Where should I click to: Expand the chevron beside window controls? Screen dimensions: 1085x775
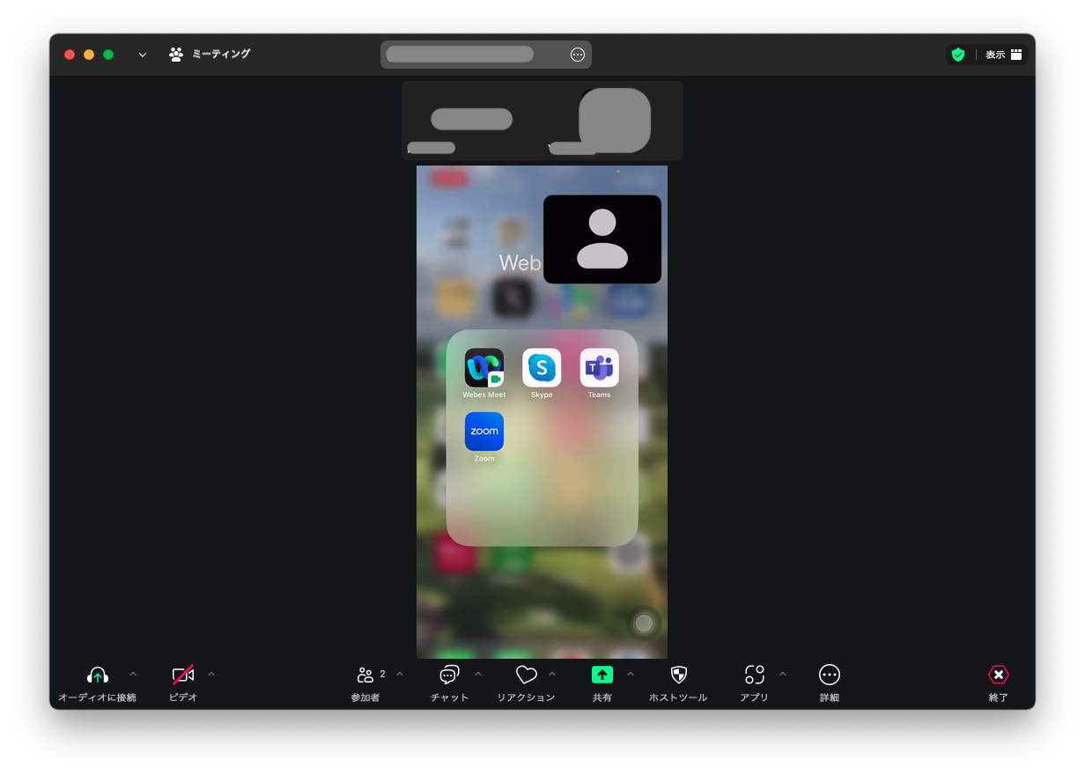click(x=143, y=55)
